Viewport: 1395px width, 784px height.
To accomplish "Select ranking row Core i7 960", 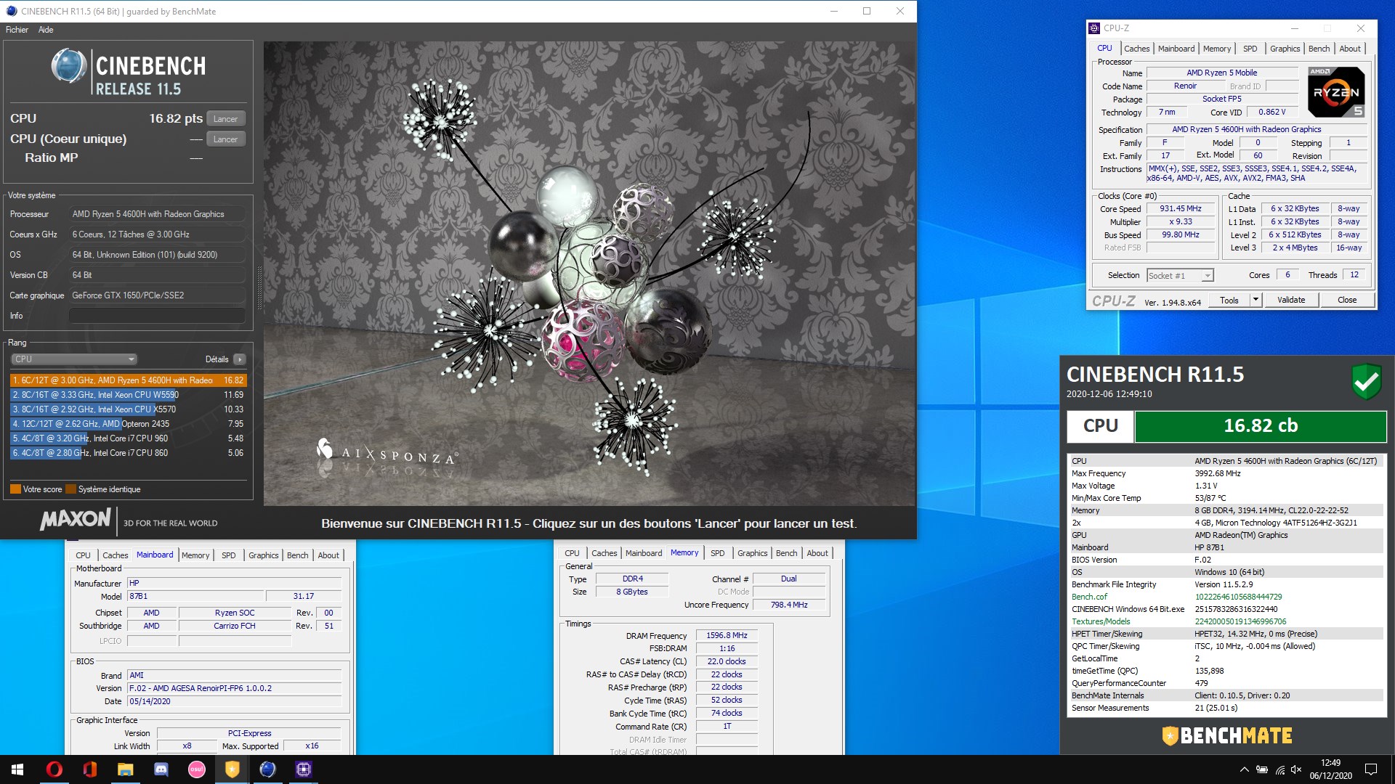I will (x=128, y=438).
